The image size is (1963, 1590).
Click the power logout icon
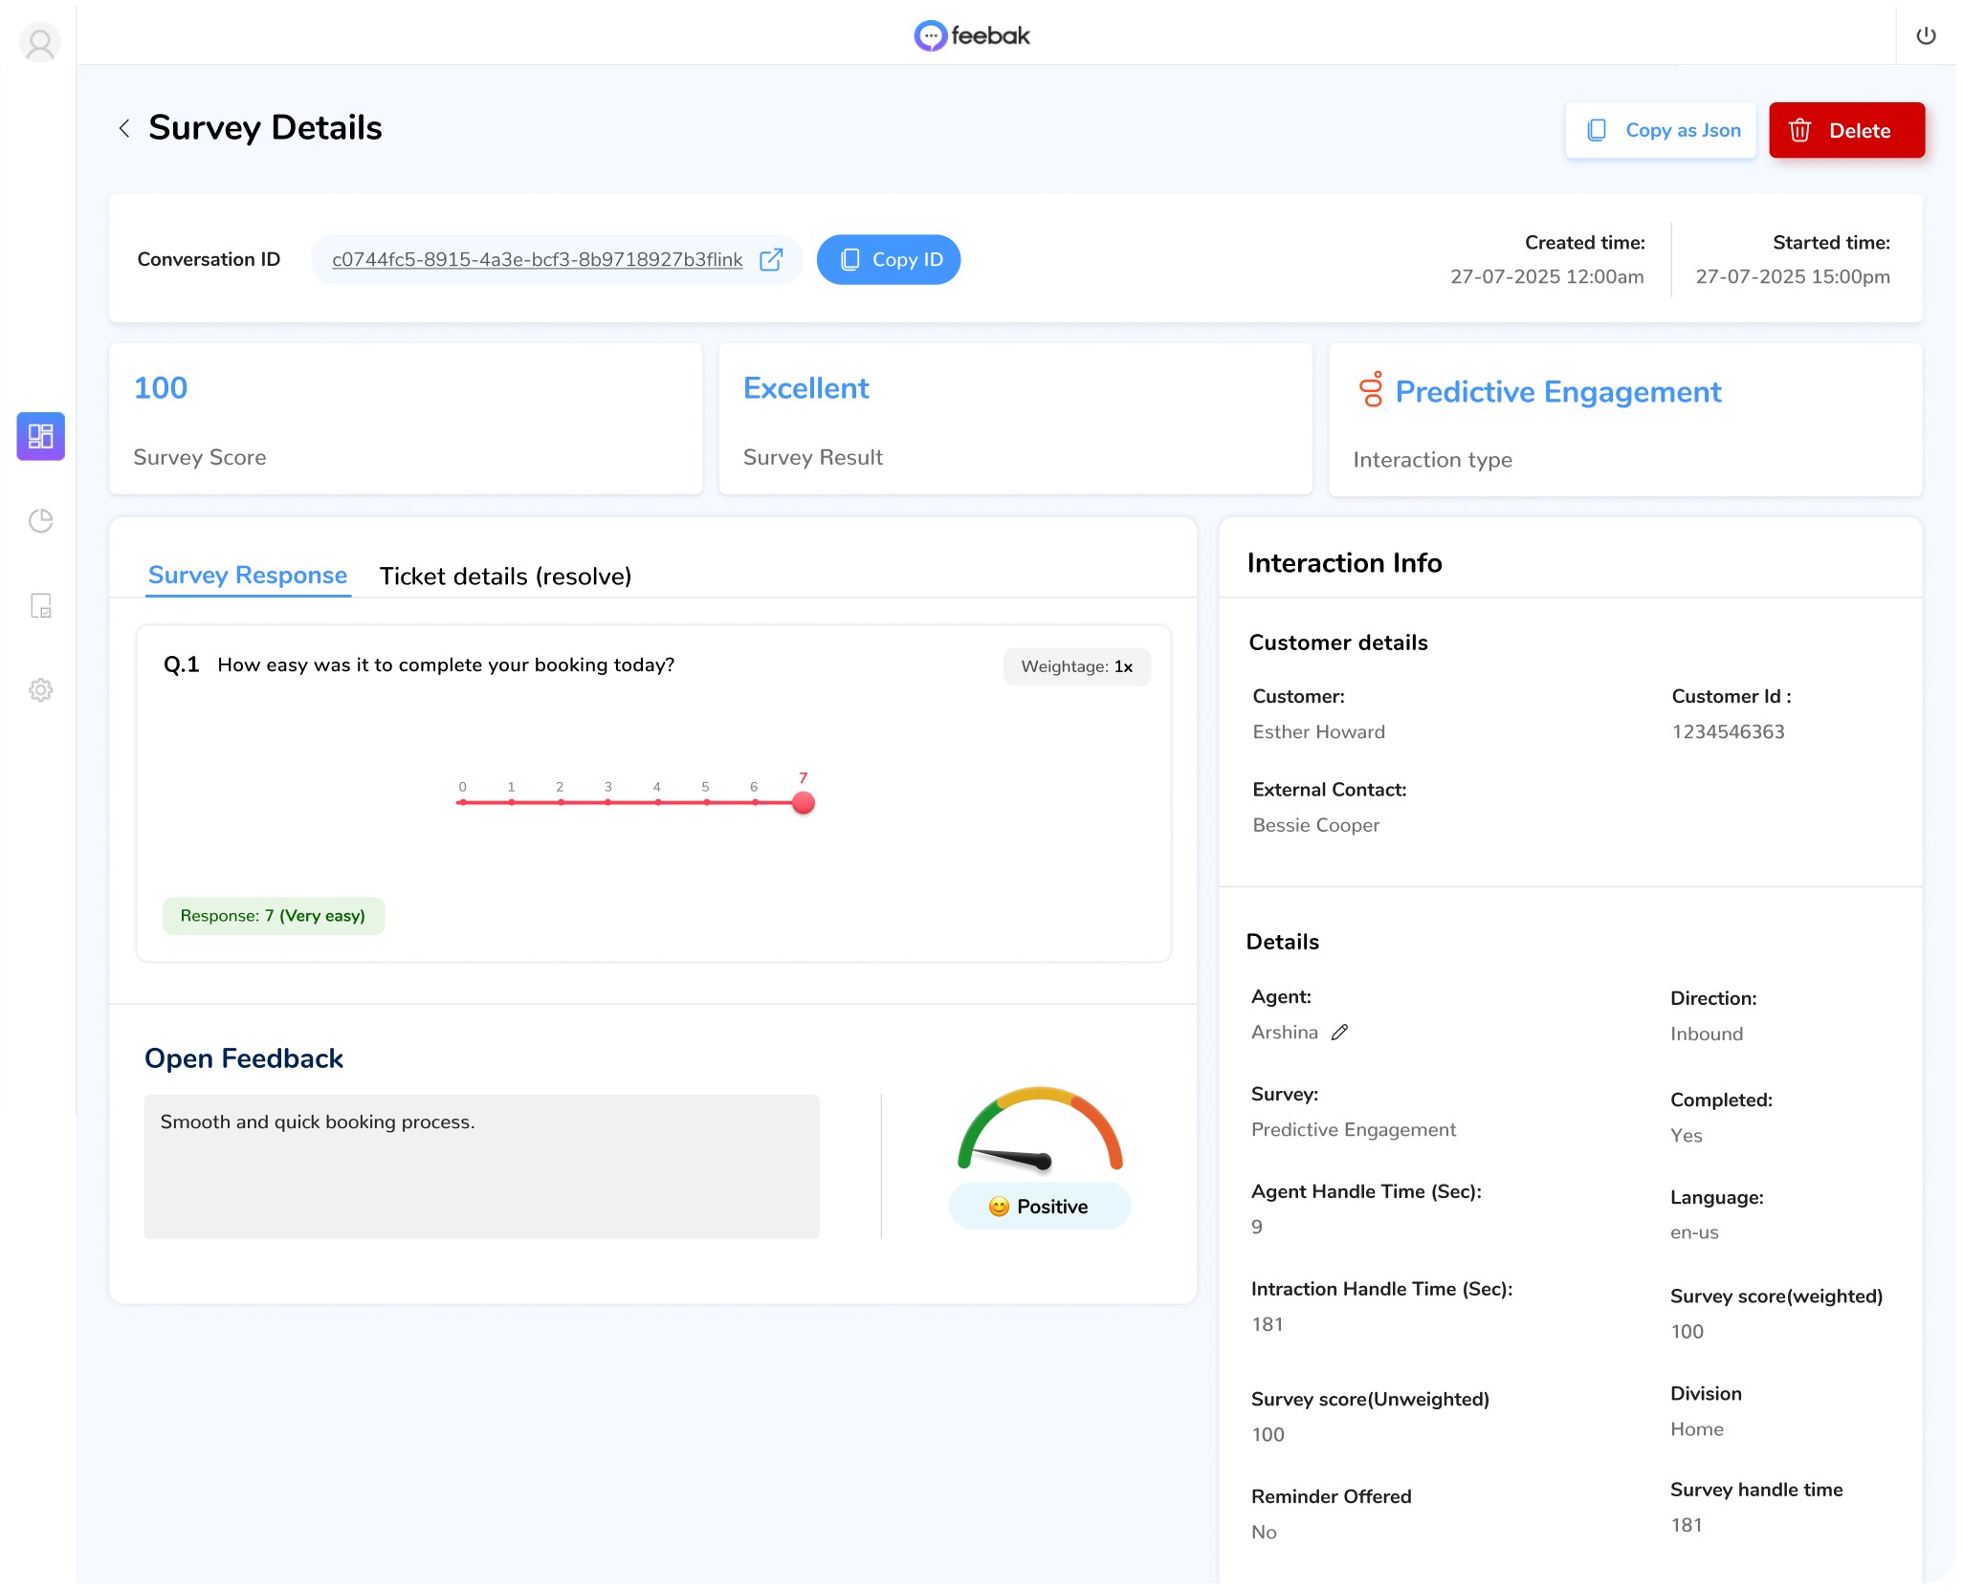pos(1926,35)
